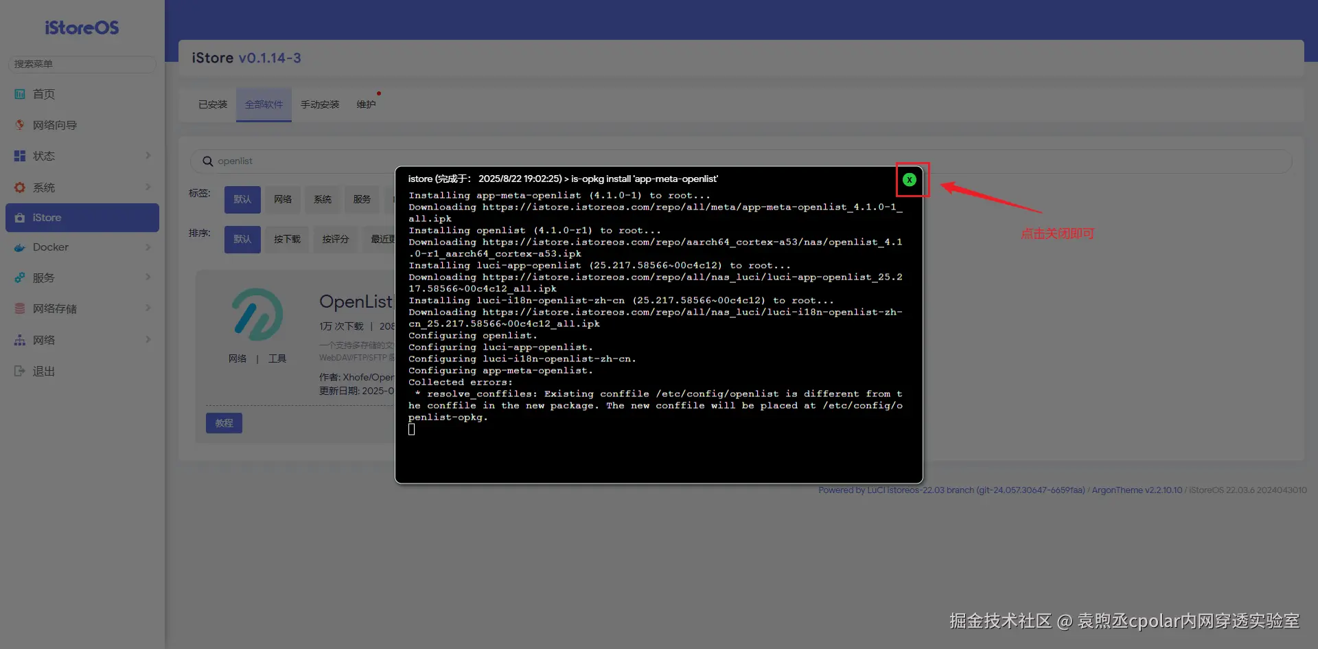Click the 网络存储 storage icon
Screen dimensions: 1318x649
[20, 309]
